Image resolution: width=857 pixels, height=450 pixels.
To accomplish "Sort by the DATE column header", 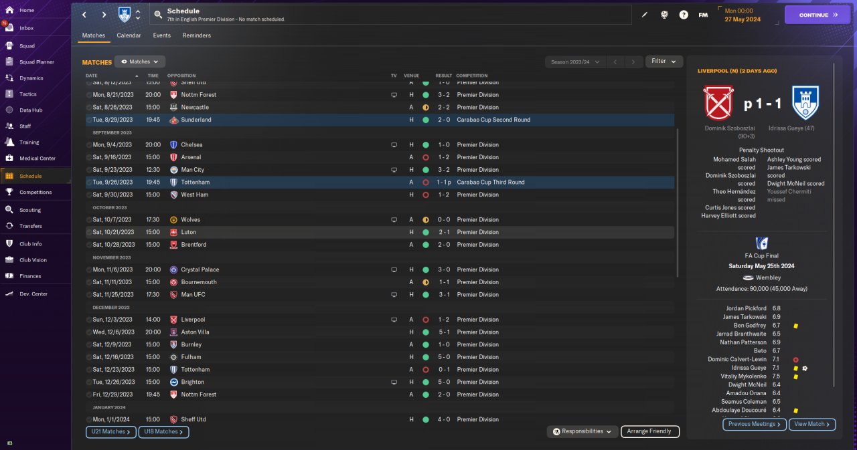I will [x=92, y=76].
